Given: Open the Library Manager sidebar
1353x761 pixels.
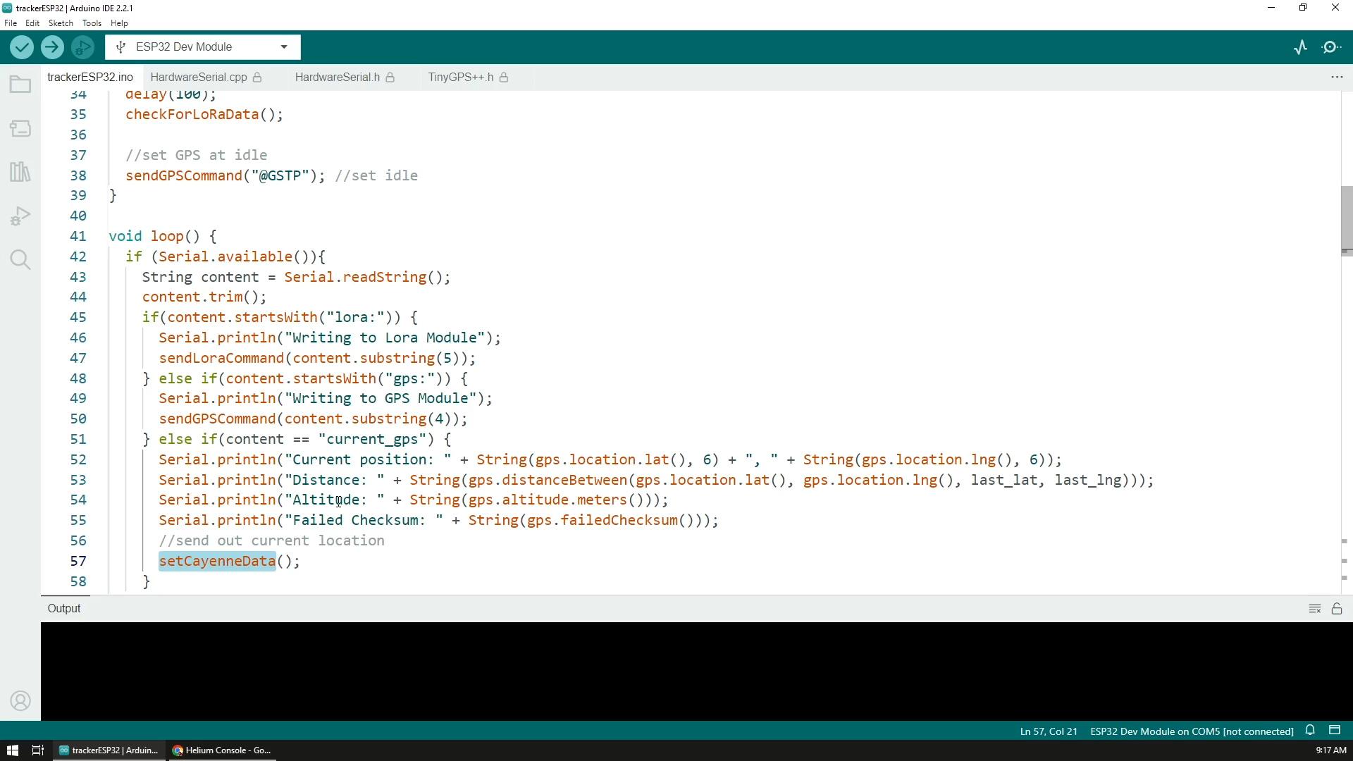Looking at the screenshot, I should pos(20,172).
